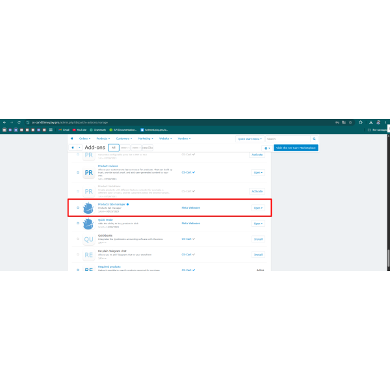The height and width of the screenshot is (390, 390).
Task: Click the Quick Order ship icon
Action: pyautogui.click(x=88, y=224)
